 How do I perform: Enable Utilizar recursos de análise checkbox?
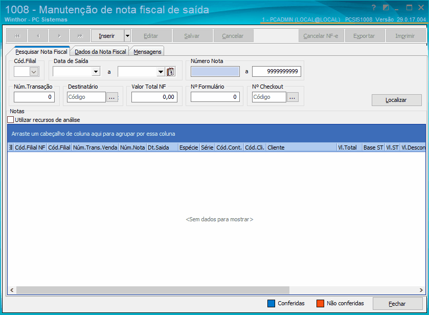[x=11, y=120]
